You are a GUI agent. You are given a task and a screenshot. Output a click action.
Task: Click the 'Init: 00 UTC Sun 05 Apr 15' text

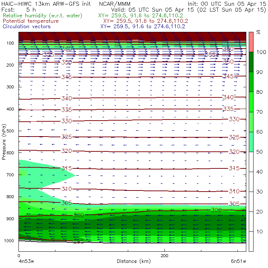(x=227, y=4)
